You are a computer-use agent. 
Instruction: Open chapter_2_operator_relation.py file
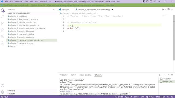[x=22, y=37]
